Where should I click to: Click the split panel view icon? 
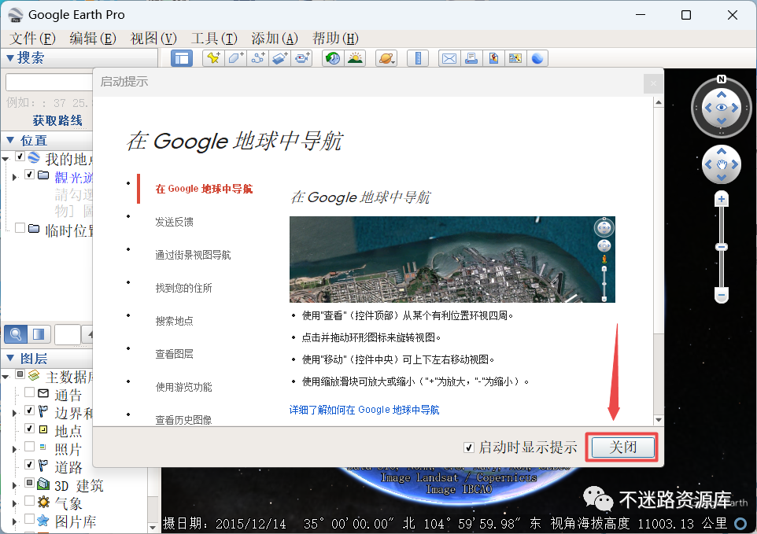38,333
